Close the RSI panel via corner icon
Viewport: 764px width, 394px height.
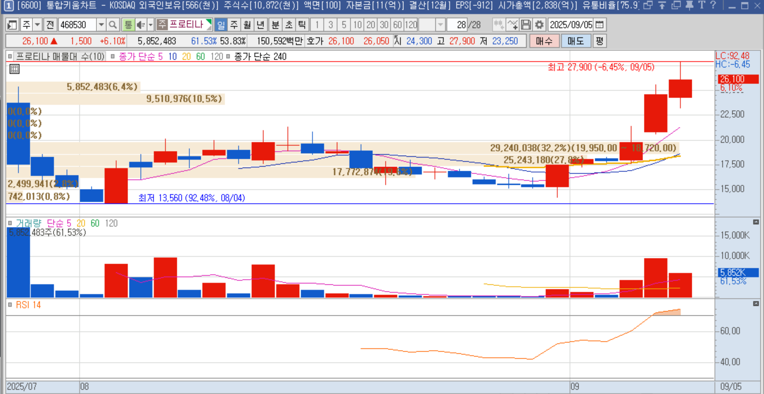coord(756,303)
